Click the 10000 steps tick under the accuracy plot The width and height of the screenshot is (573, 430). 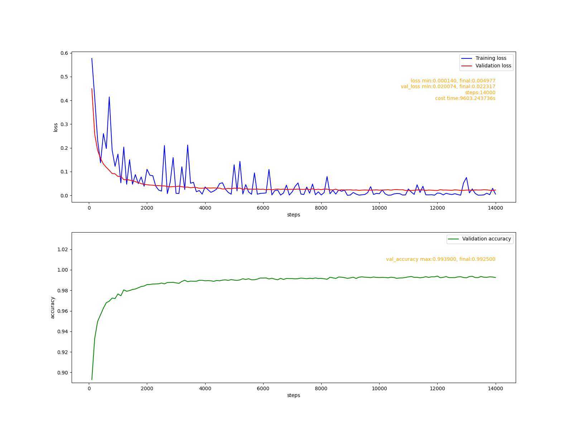click(x=379, y=388)
